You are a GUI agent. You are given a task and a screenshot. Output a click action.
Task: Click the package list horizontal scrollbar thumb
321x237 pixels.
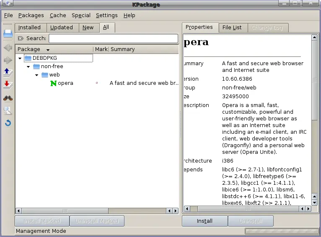pos(65,211)
